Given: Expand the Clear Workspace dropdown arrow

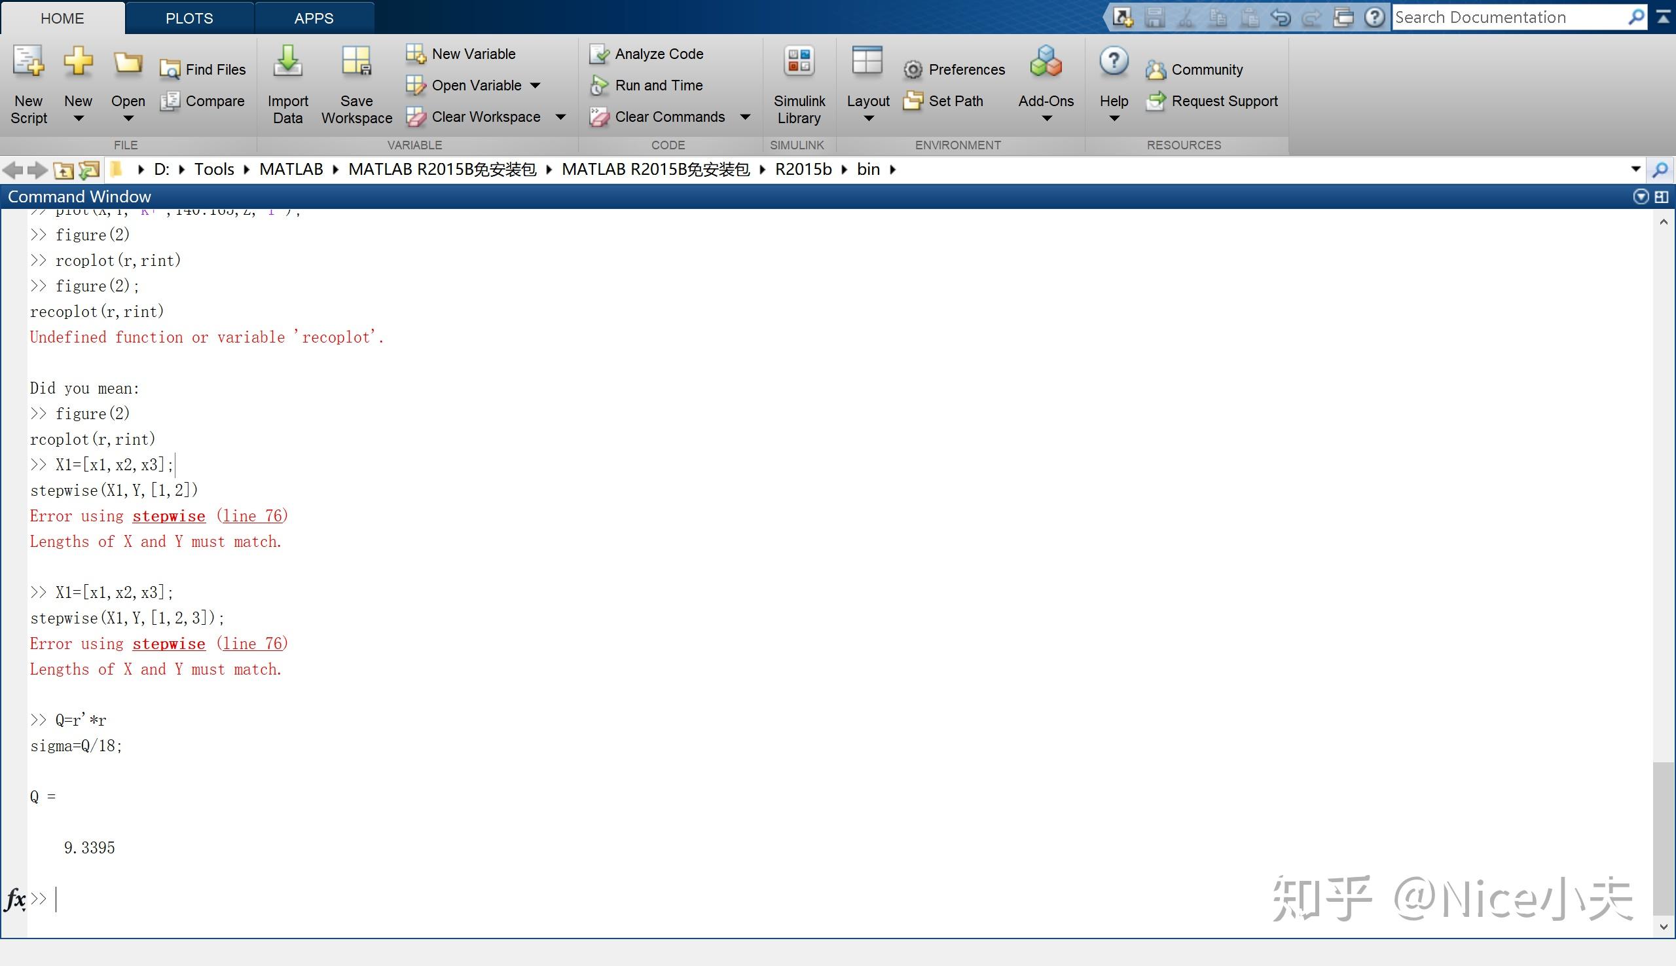Looking at the screenshot, I should 560,117.
